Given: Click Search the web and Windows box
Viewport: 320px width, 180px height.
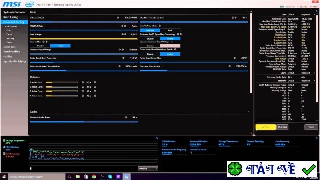Looking at the screenshot, I should [x=36, y=177].
